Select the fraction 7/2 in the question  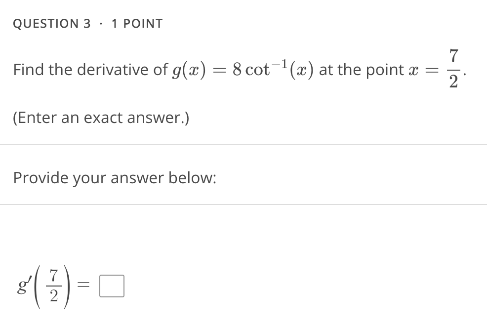[452, 70]
